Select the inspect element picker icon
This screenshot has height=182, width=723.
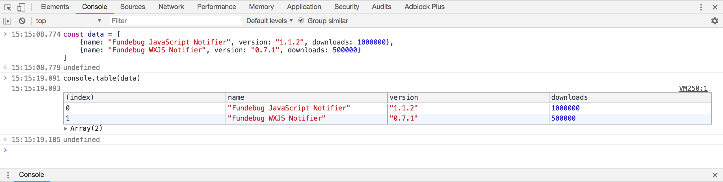pos(8,7)
